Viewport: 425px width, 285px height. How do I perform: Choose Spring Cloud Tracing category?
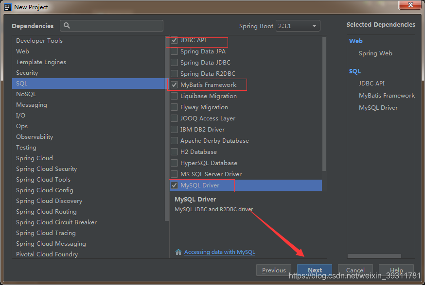89,233
